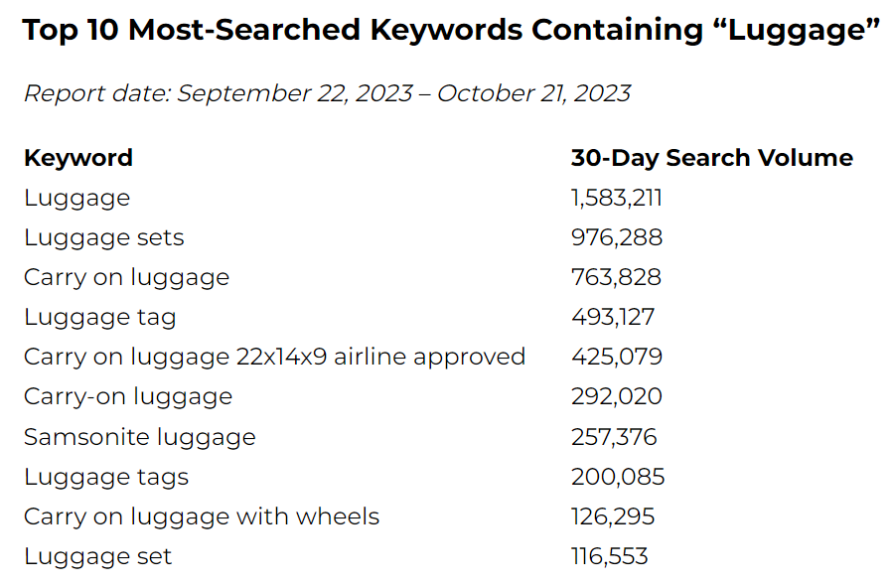Select the Carry on luggage keyword

126,277
